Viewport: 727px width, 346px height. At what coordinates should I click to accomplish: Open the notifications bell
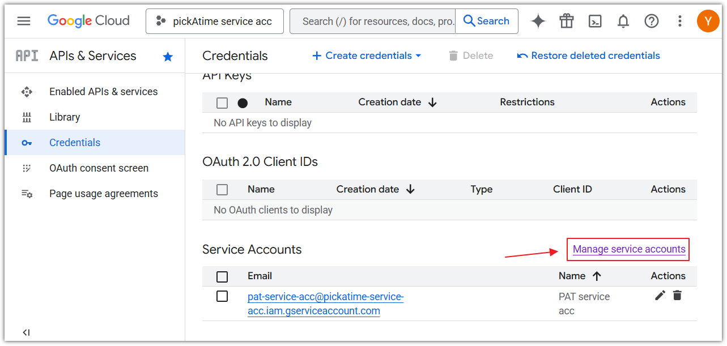[x=623, y=21]
